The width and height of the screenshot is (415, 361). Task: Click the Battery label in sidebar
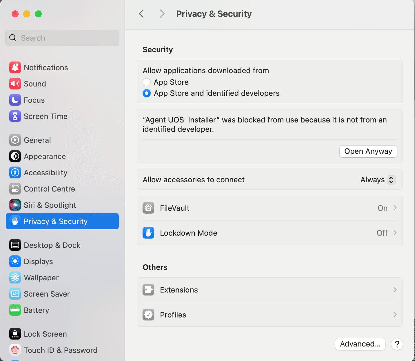[37, 310]
